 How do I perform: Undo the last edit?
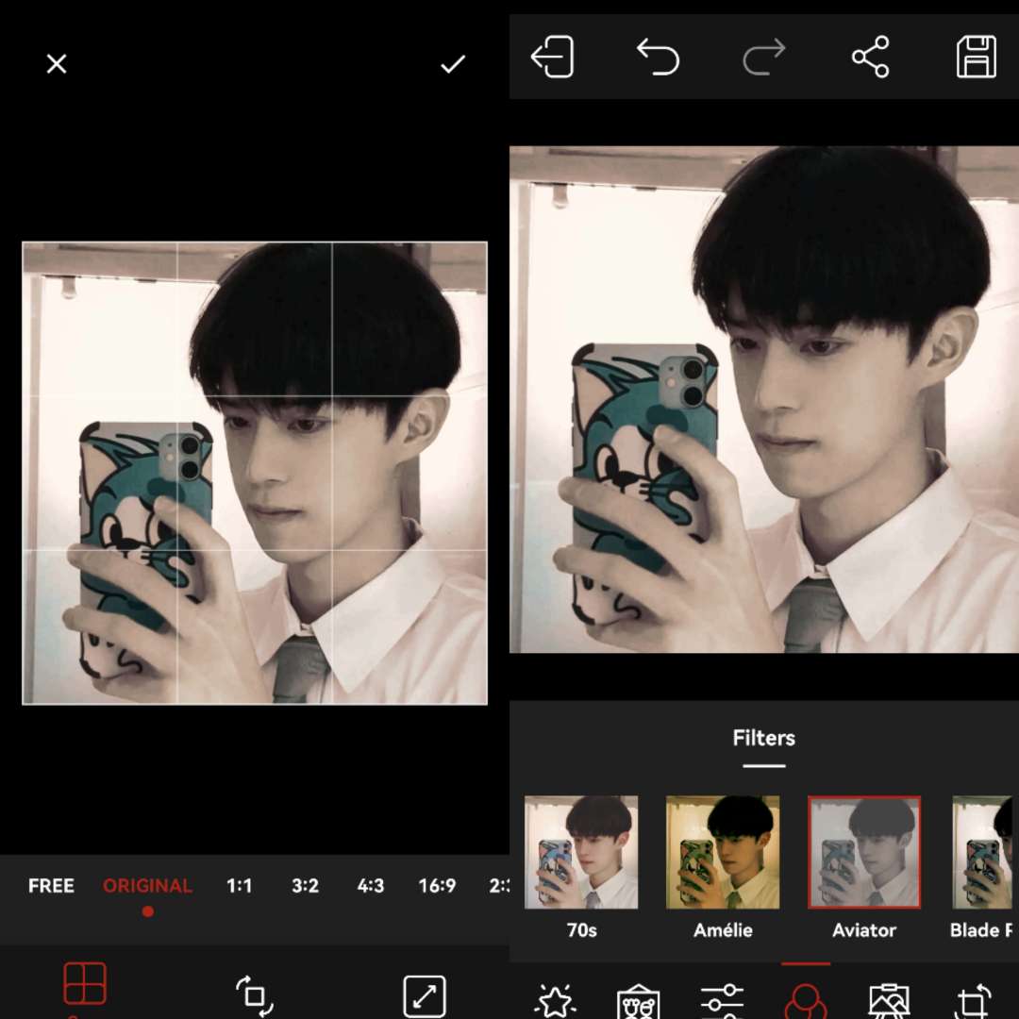point(658,58)
